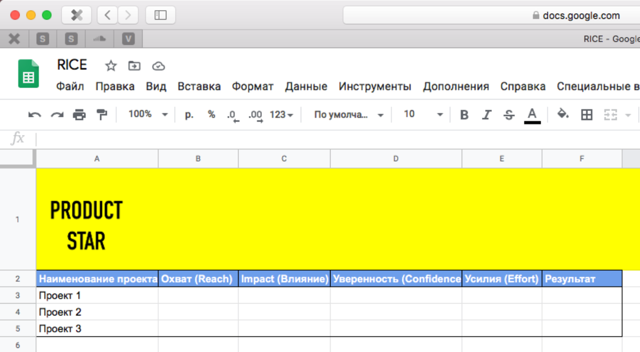Select the Результат header cell
The height and width of the screenshot is (352, 640).
(x=582, y=279)
